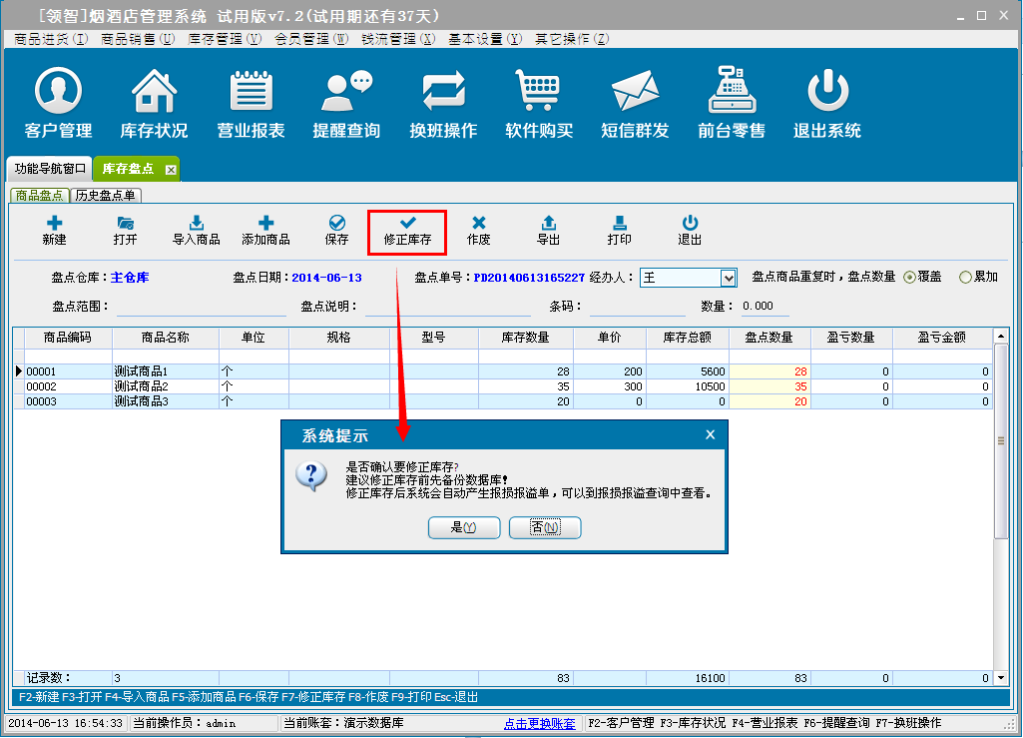Open the 客户管理 customer management icon
Screen dimensions: 1023x738
pyautogui.click(x=58, y=92)
